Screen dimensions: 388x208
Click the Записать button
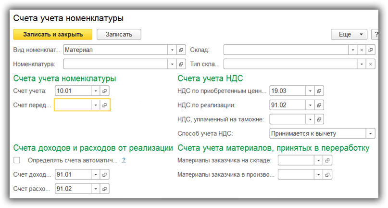[119, 34]
